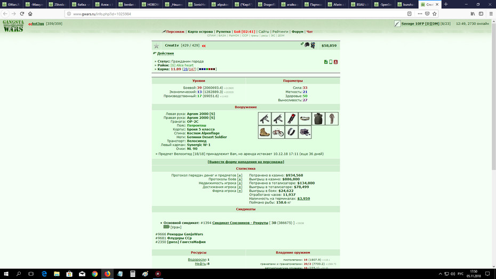
Task: Open Достижения игрока arrow button
Action: pos(239,187)
